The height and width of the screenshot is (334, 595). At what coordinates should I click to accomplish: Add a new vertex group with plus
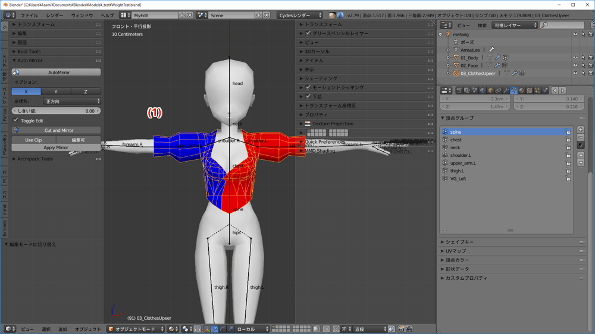click(581, 130)
